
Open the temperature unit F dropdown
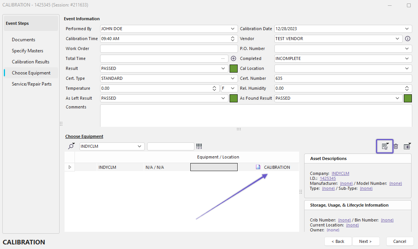[x=233, y=88]
